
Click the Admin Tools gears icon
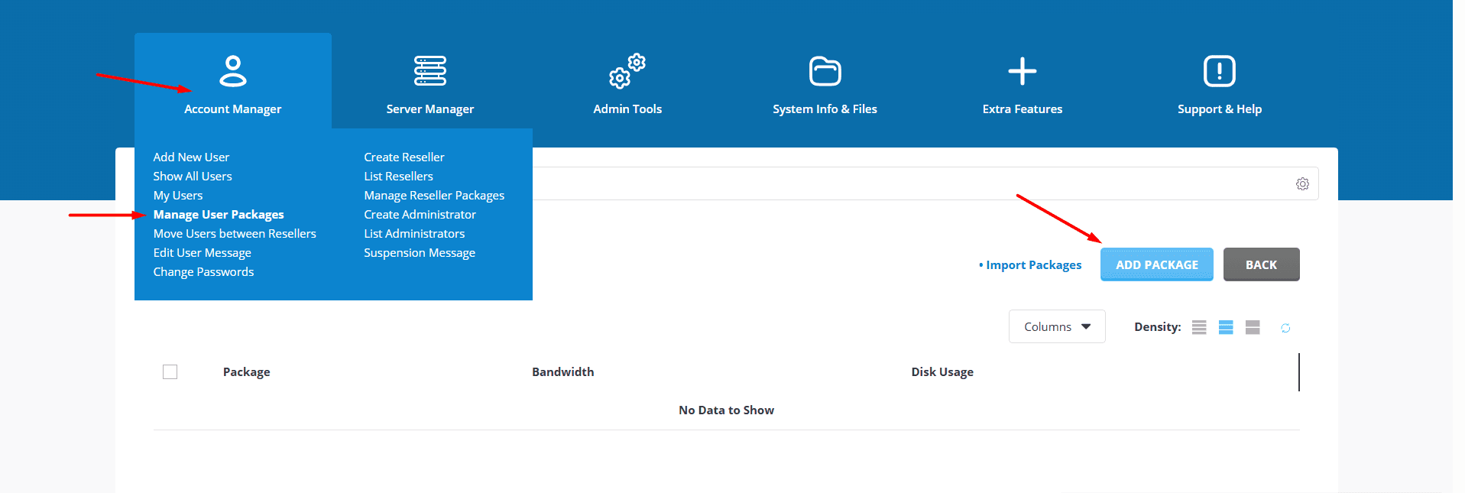(627, 71)
